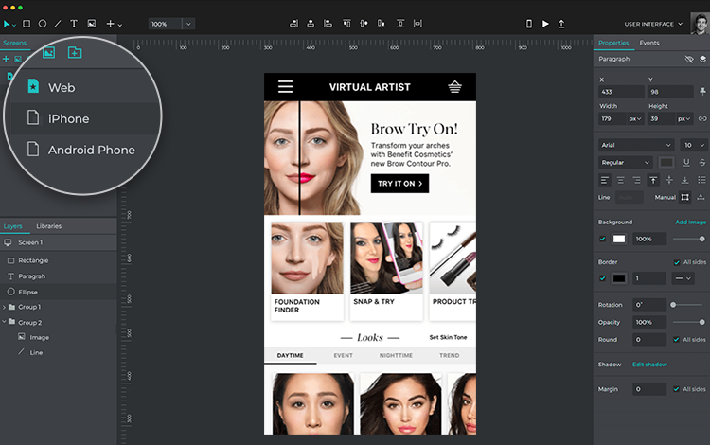Select the arrow selection tool

click(x=7, y=24)
